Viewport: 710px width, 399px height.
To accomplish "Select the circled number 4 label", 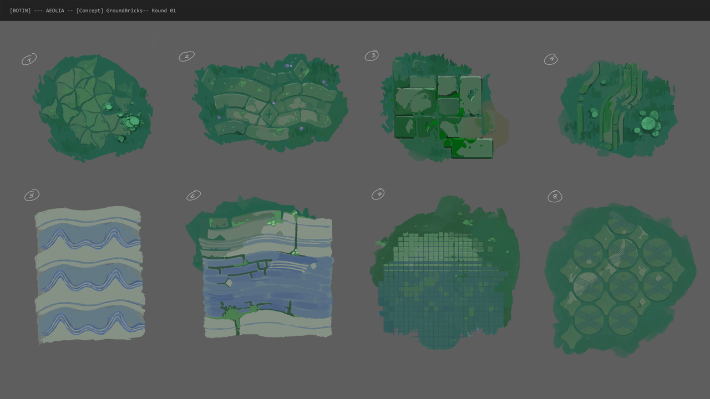I will [551, 59].
